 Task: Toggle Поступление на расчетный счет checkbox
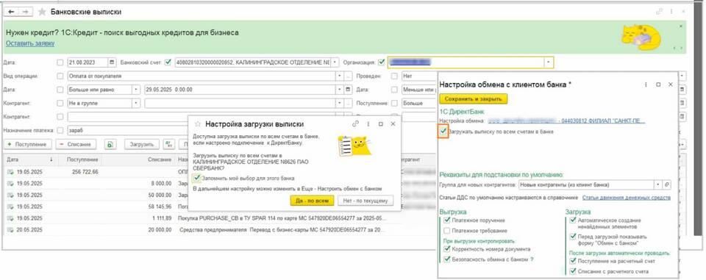[573, 261]
